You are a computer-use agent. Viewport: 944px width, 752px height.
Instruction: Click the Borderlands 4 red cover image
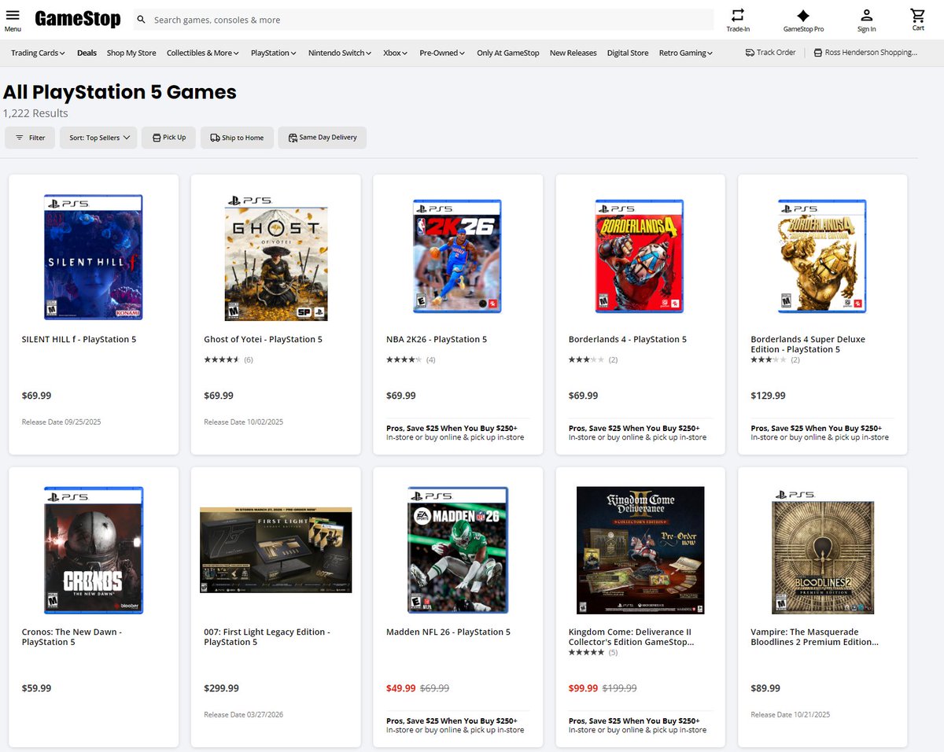[x=640, y=257]
